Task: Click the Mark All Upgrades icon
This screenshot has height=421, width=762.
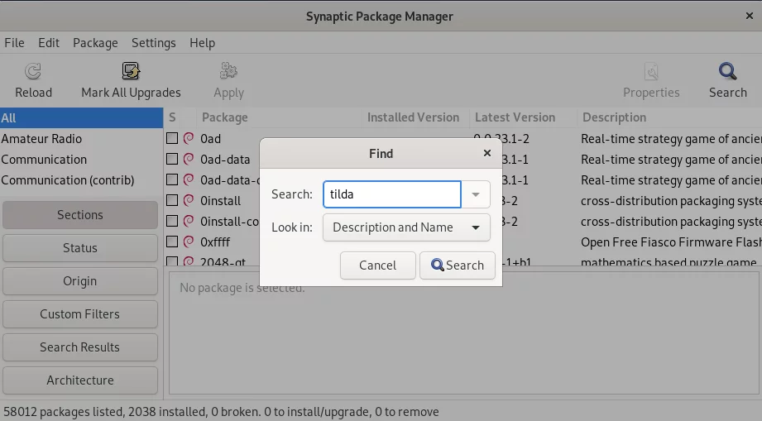Action: click(131, 71)
